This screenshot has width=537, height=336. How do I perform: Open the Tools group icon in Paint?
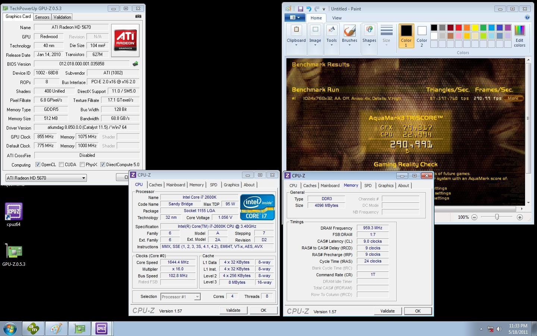point(332,30)
